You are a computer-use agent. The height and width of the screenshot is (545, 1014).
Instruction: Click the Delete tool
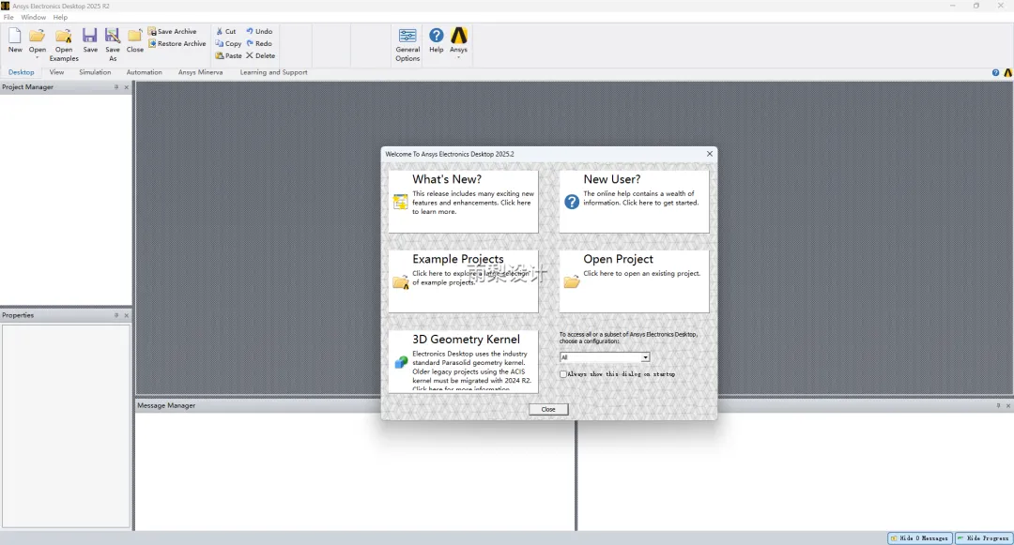coord(260,55)
